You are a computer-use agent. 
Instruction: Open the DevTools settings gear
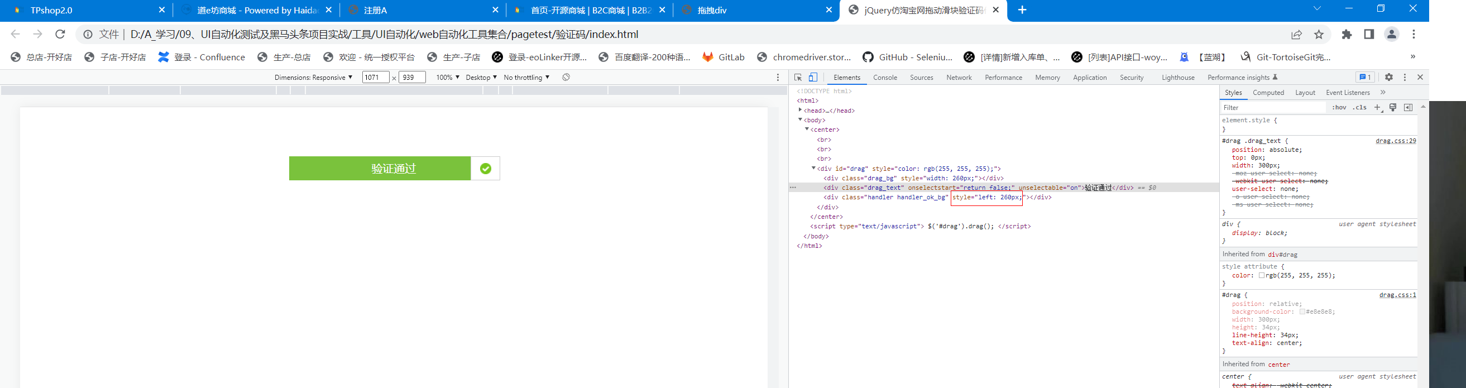[1389, 78]
